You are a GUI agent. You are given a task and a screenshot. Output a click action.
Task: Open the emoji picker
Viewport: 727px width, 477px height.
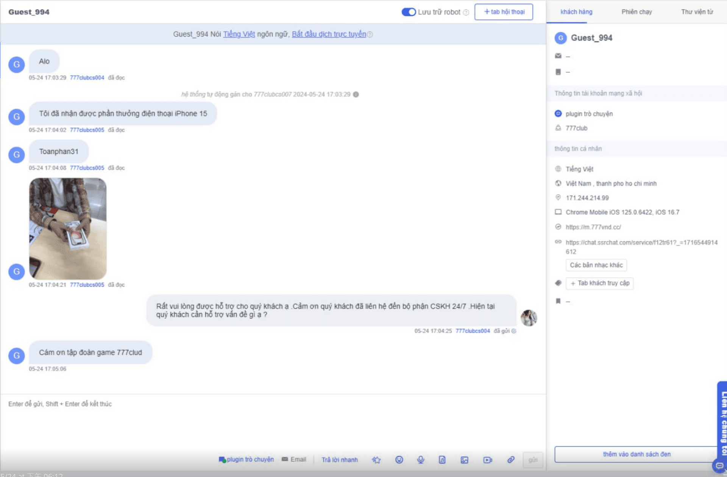399,460
